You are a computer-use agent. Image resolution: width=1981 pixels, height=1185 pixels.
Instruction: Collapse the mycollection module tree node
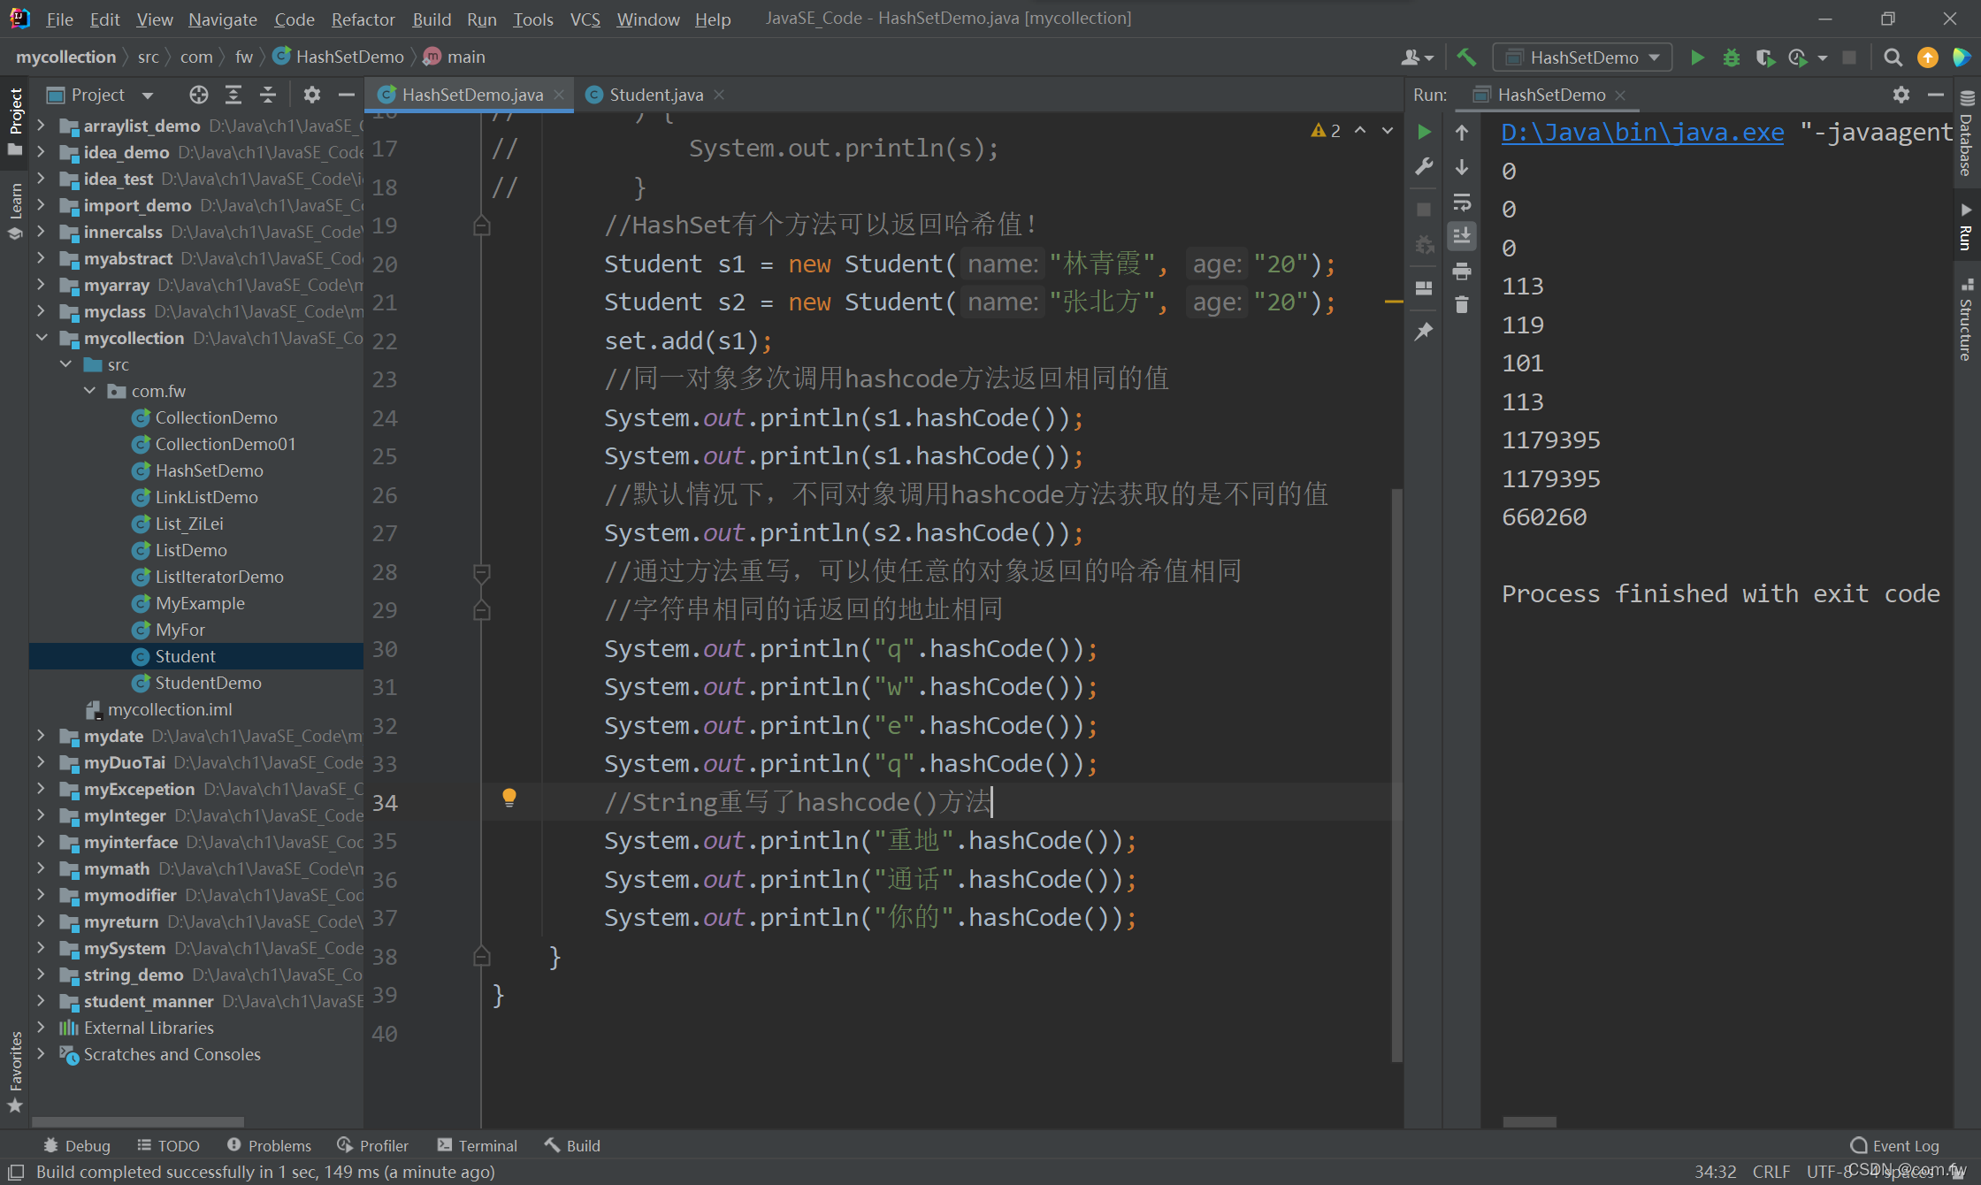(x=42, y=338)
